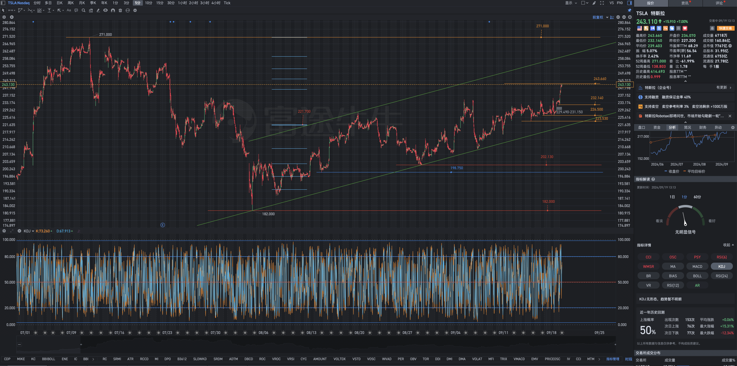Zoom in chart with plus button
737x366 pixels.
tap(630, 17)
